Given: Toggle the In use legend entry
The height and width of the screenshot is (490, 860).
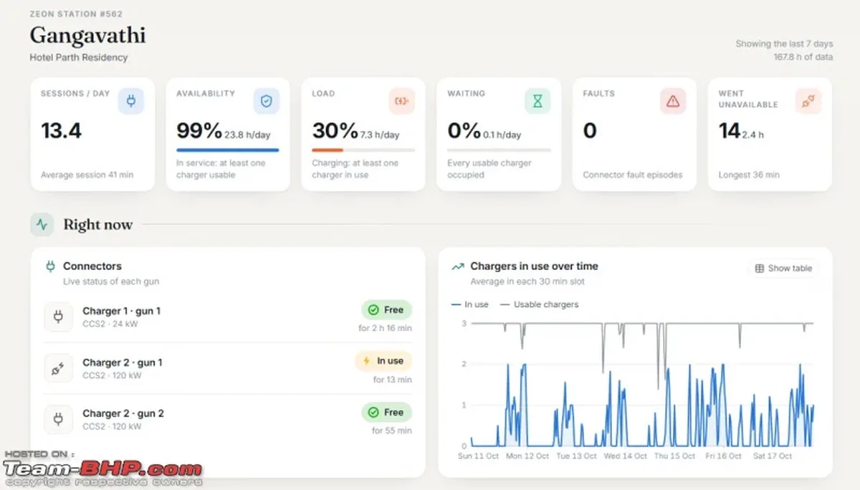Looking at the screenshot, I should pos(470,304).
